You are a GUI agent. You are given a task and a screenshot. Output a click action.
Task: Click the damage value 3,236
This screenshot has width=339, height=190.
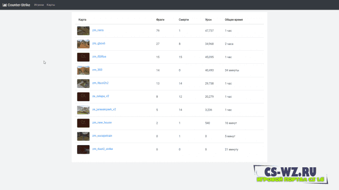(x=208, y=110)
